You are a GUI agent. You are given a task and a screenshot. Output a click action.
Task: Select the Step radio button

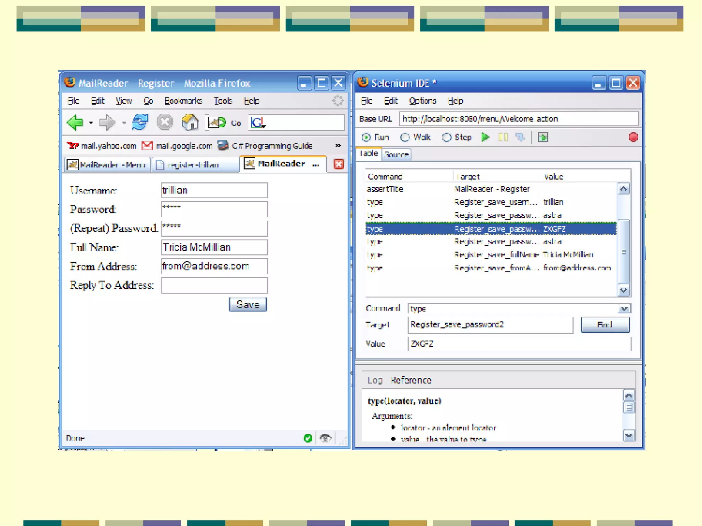[x=446, y=137]
